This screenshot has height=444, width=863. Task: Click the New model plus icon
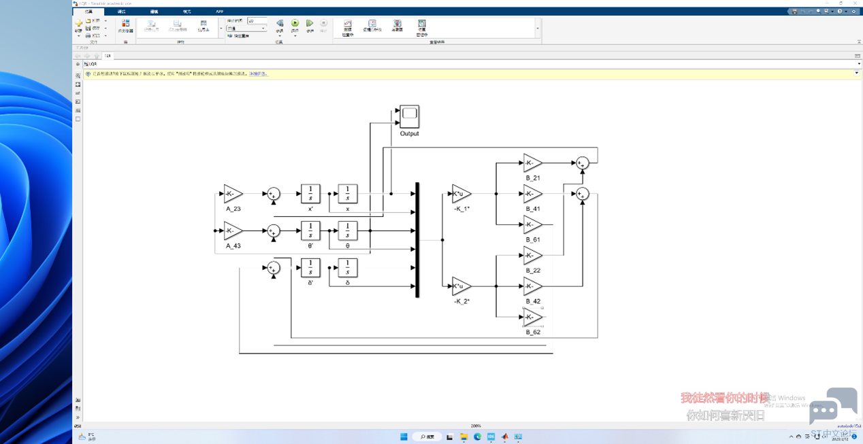tap(78, 22)
